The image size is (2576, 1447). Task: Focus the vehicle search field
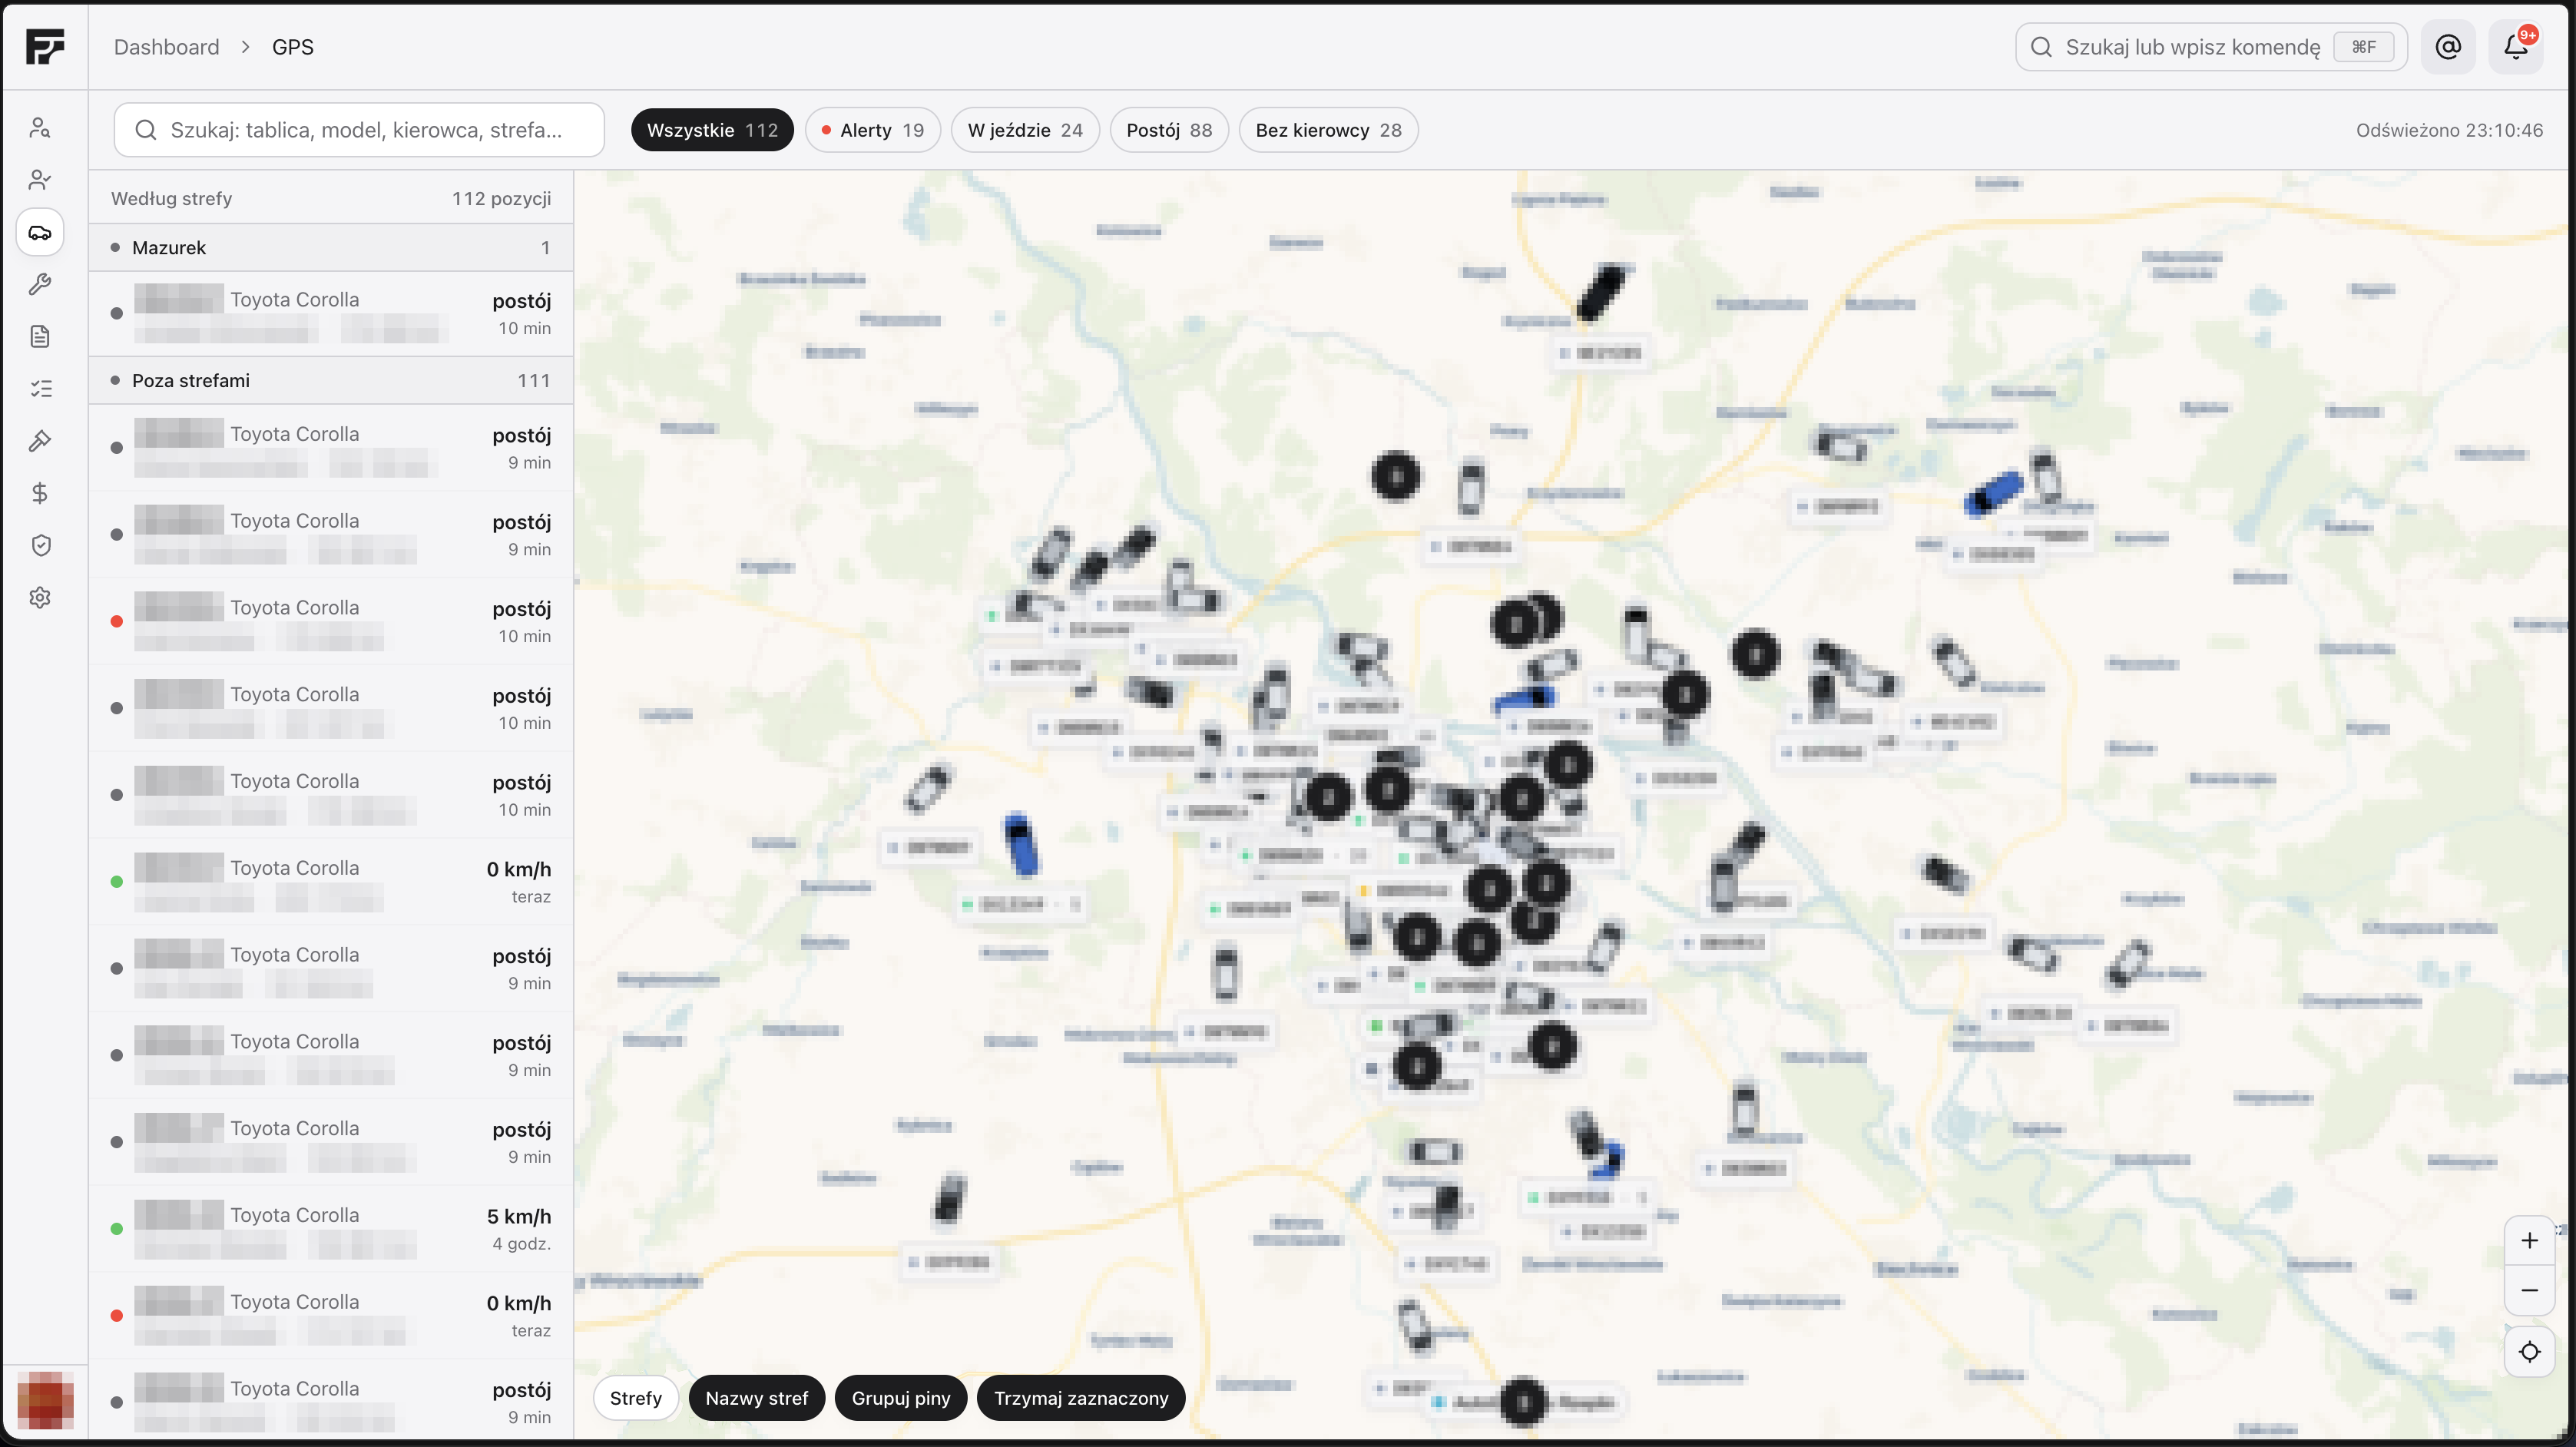coord(359,130)
